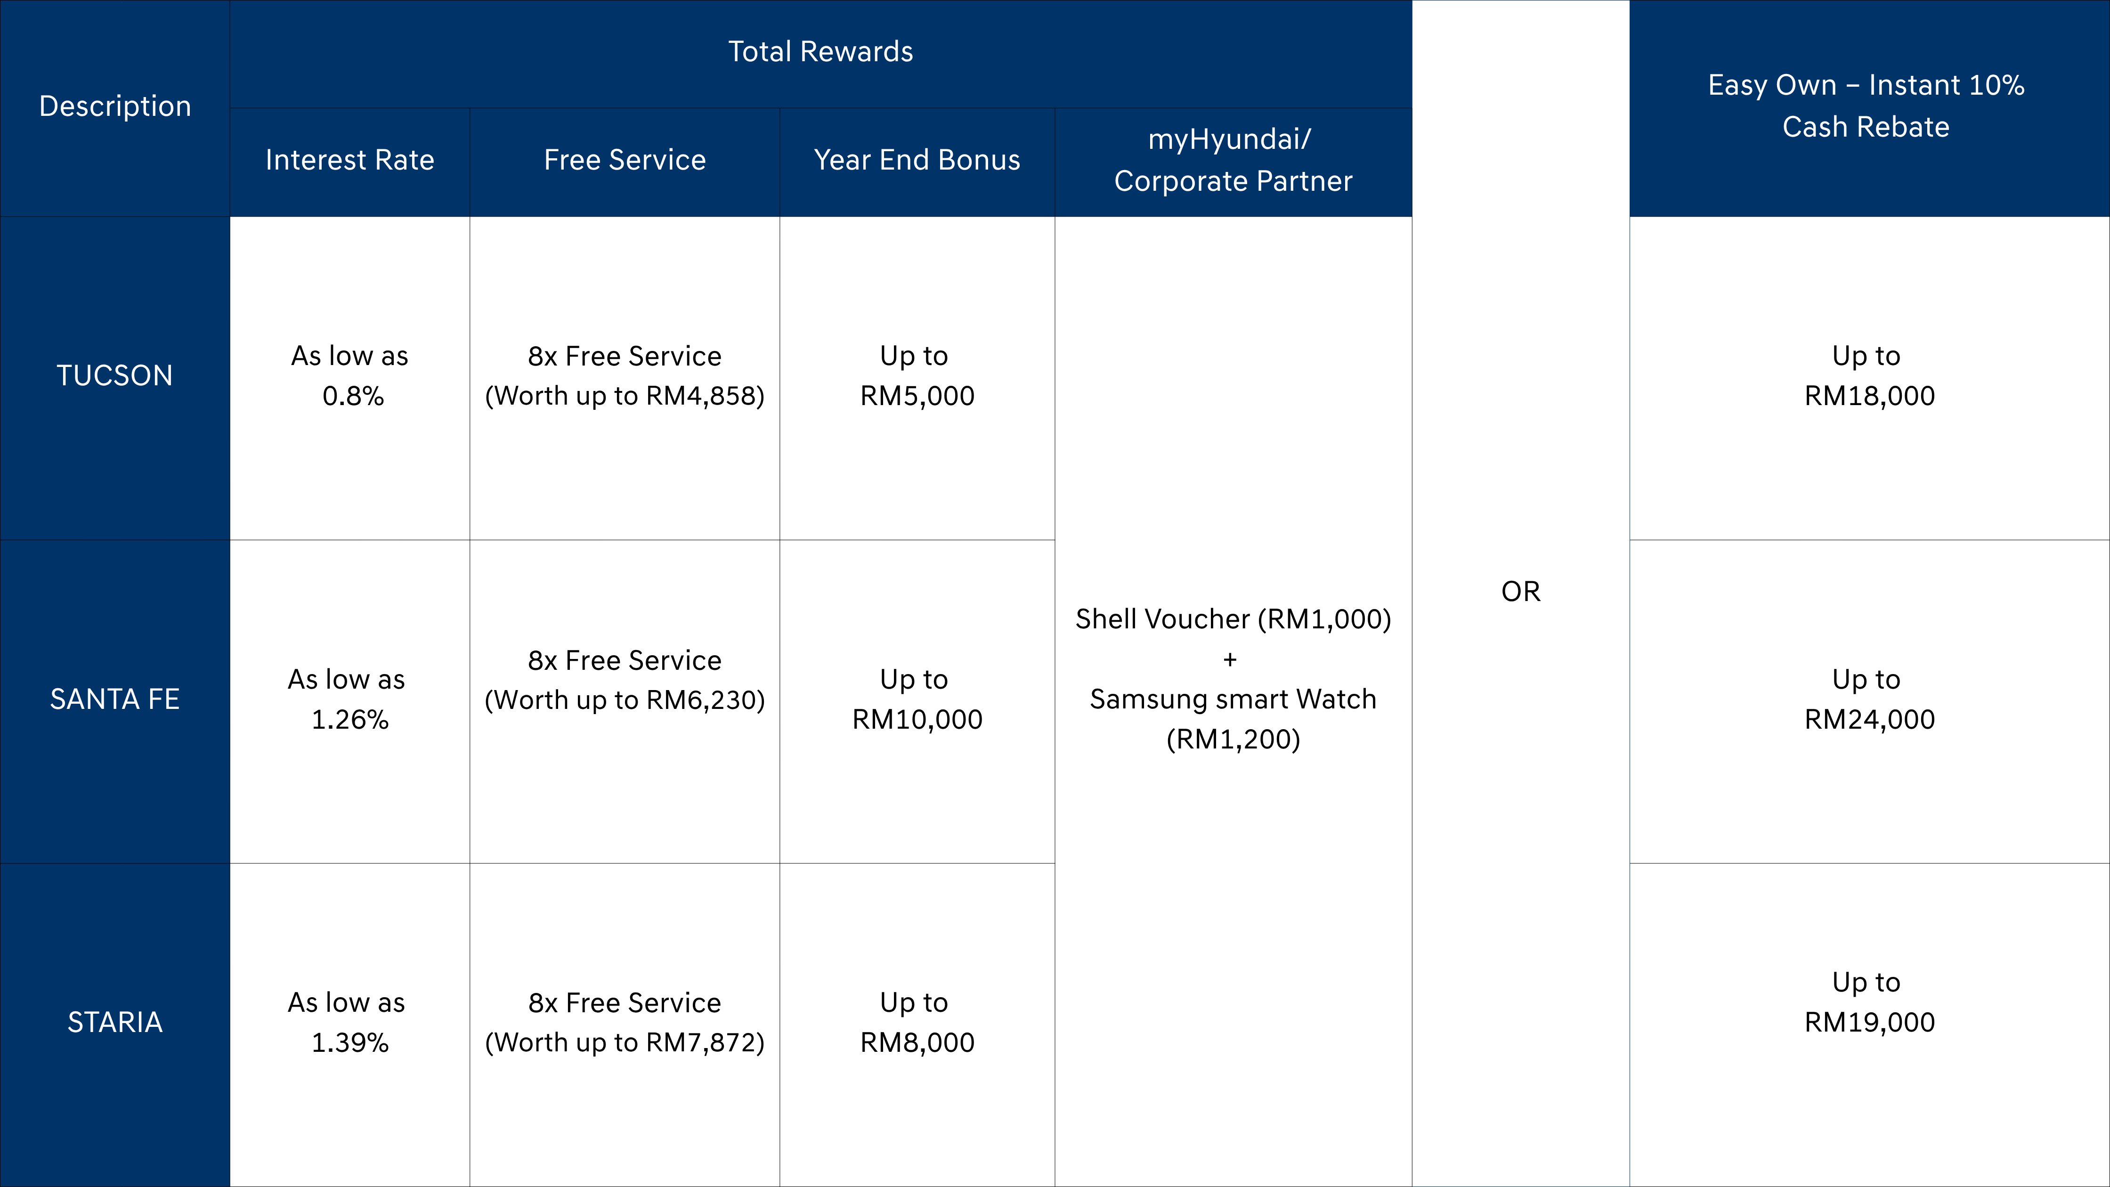Viewport: 2110px width, 1187px height.
Task: Select the STARIA row label
Action: click(114, 1023)
